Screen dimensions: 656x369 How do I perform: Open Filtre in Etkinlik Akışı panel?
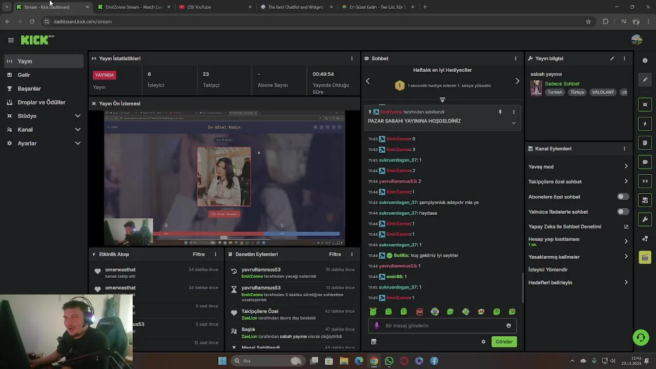198,254
